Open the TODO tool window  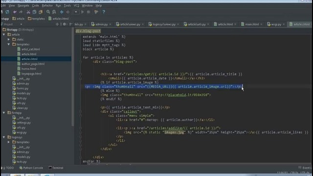pos(8,168)
